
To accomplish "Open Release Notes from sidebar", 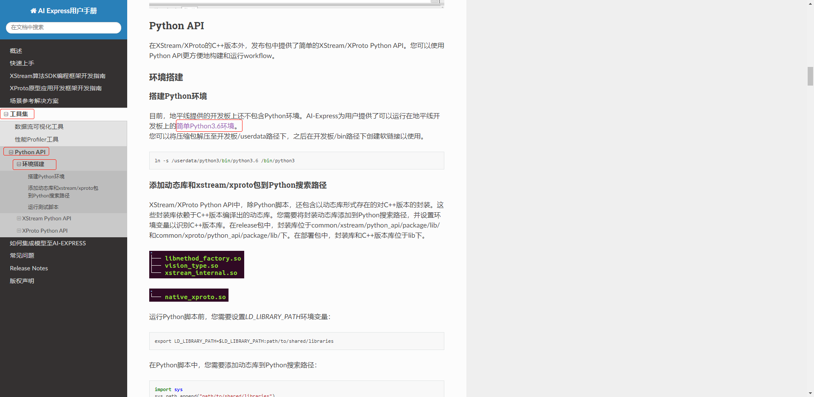I will point(29,268).
